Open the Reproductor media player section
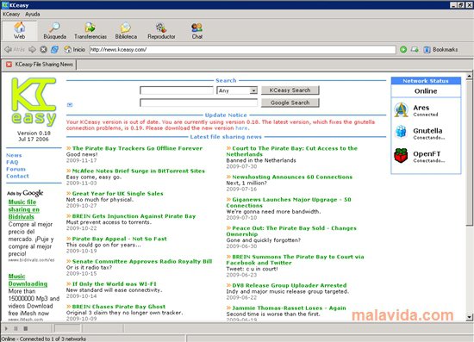 [x=161, y=31]
